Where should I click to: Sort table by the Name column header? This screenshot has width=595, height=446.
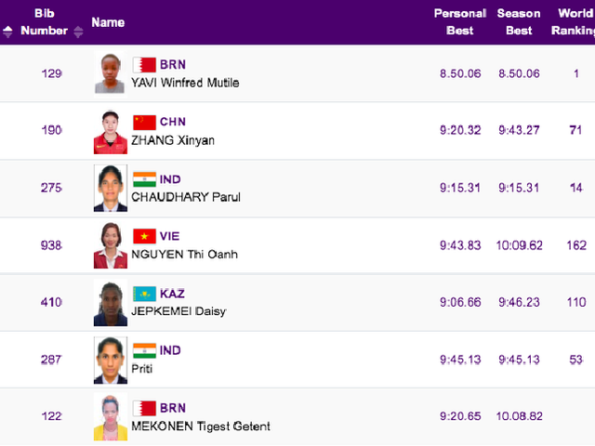[108, 22]
